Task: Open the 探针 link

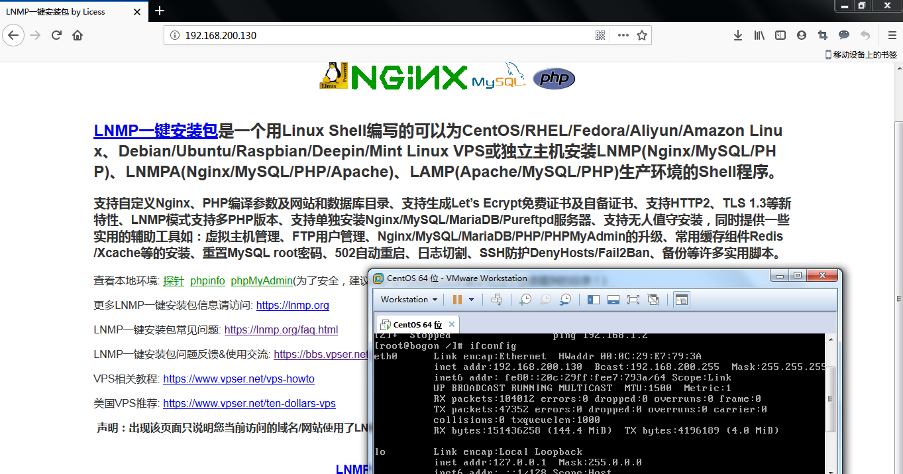Action: coord(174,280)
